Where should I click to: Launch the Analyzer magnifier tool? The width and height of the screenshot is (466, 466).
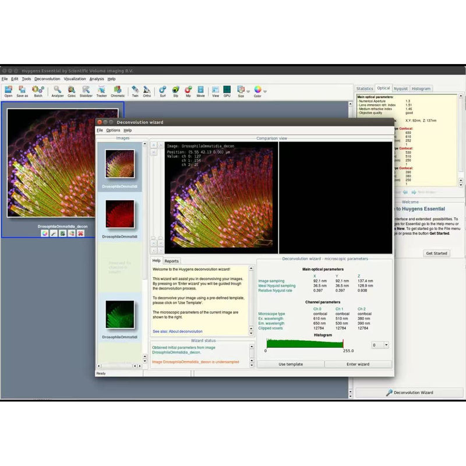[57, 91]
